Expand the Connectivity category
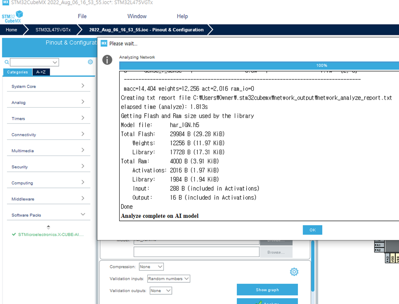The width and height of the screenshot is (399, 304). point(48,134)
